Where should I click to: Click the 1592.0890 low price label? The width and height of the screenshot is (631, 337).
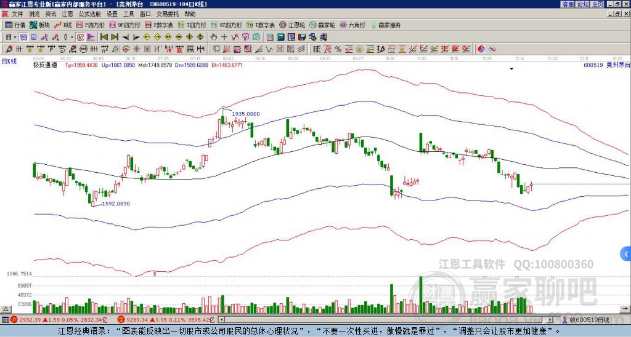pos(116,204)
